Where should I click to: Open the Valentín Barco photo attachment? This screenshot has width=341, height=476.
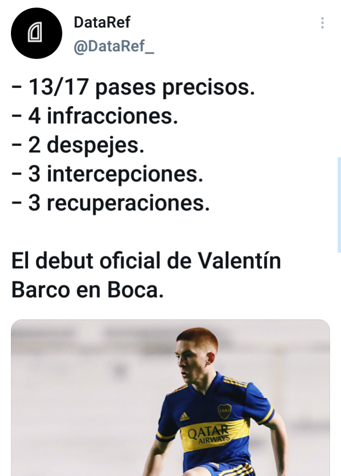(x=171, y=397)
